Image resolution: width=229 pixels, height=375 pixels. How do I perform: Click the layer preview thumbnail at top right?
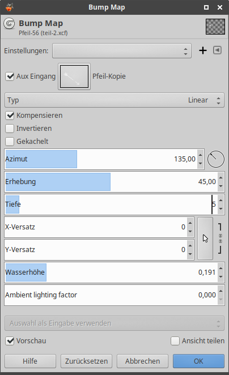[215, 27]
